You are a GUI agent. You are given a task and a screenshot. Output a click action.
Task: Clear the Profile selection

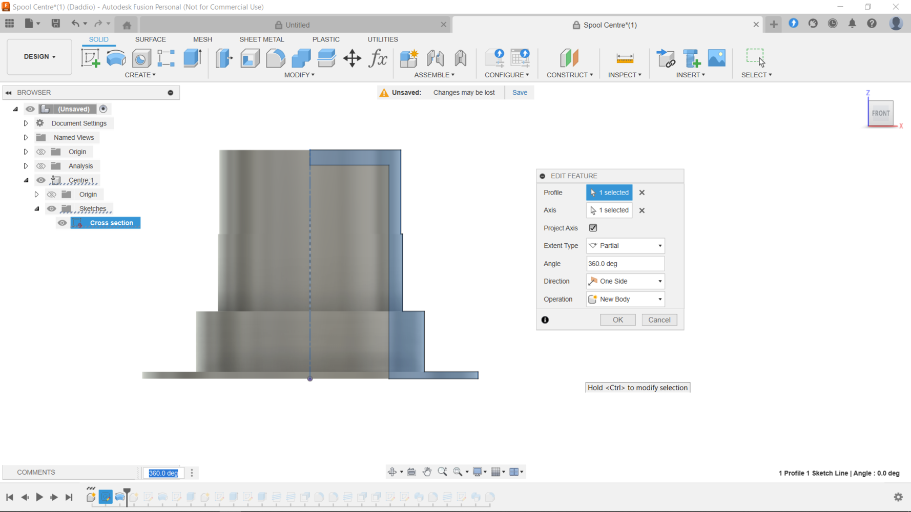[x=641, y=193]
